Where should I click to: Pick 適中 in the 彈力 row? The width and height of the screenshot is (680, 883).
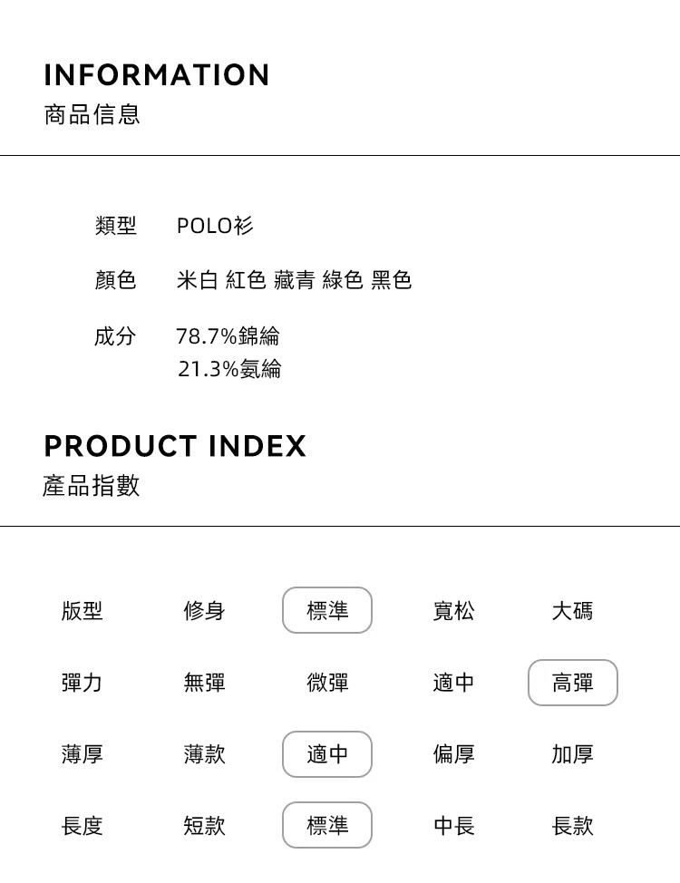453,683
